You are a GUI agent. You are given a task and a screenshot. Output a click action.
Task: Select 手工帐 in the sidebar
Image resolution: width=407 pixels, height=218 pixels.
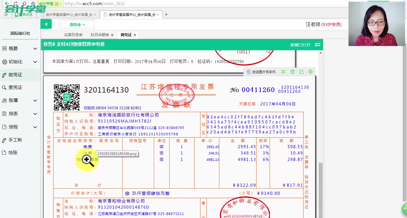tap(15, 140)
